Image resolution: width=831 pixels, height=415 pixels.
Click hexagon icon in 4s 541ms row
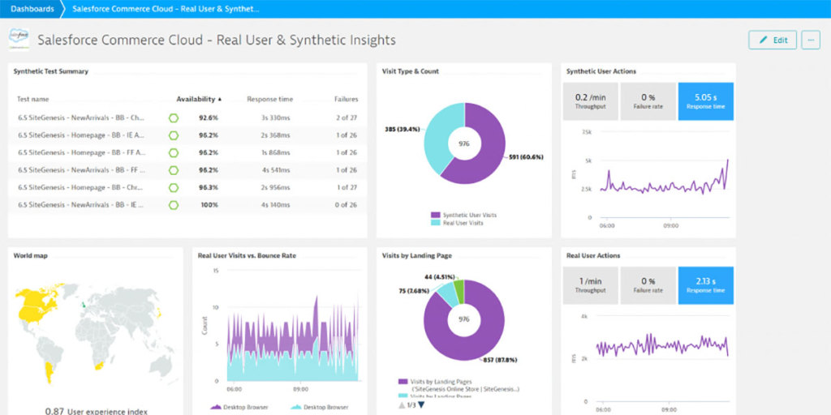point(174,170)
